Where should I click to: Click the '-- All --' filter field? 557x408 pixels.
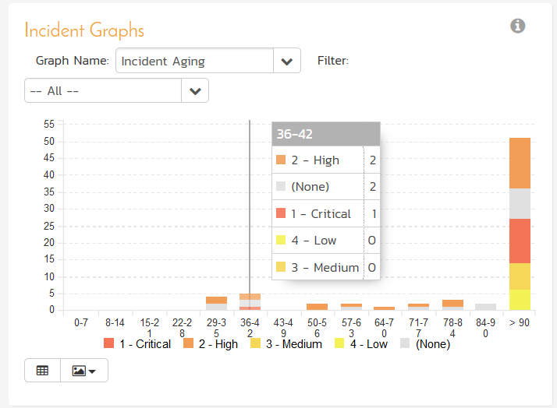(103, 90)
